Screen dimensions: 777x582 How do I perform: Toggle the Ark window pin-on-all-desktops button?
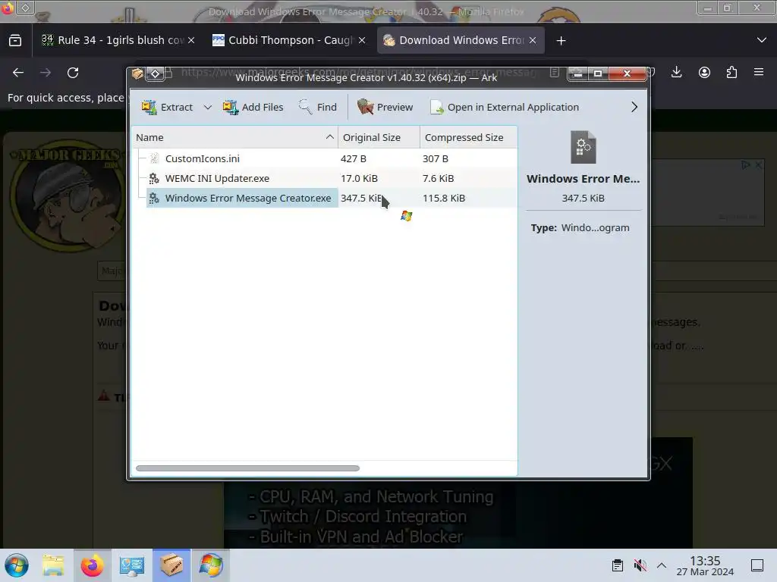[155, 74]
